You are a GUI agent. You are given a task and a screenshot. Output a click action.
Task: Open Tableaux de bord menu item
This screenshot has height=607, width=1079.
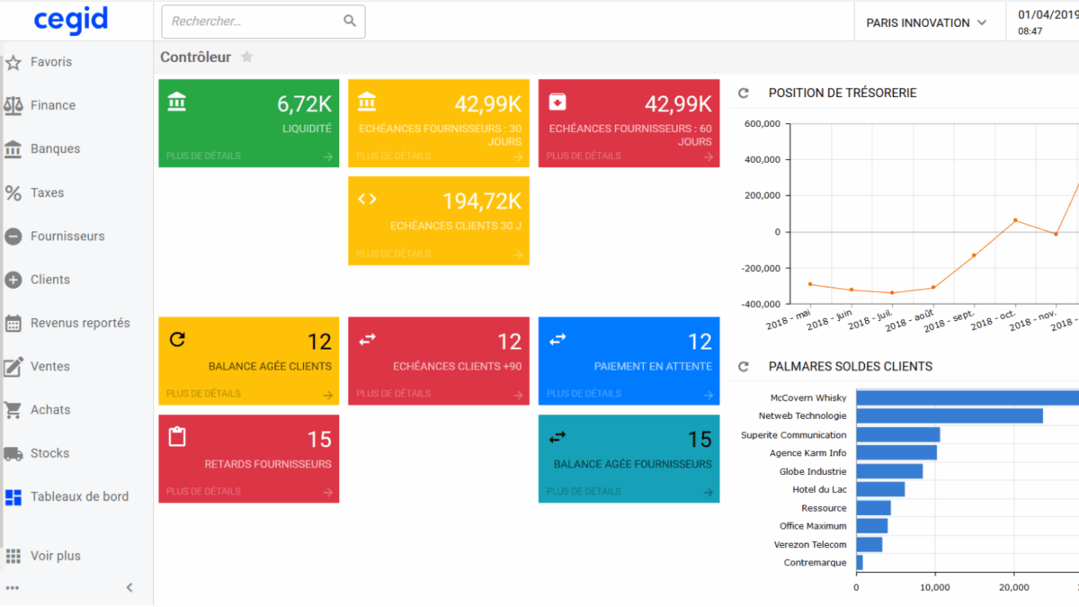pos(79,496)
